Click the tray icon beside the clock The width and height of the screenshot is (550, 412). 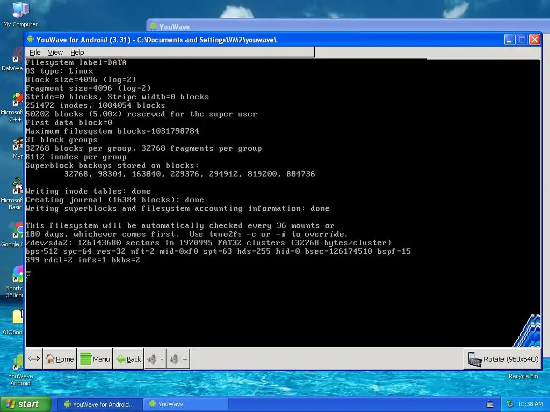click(x=510, y=404)
